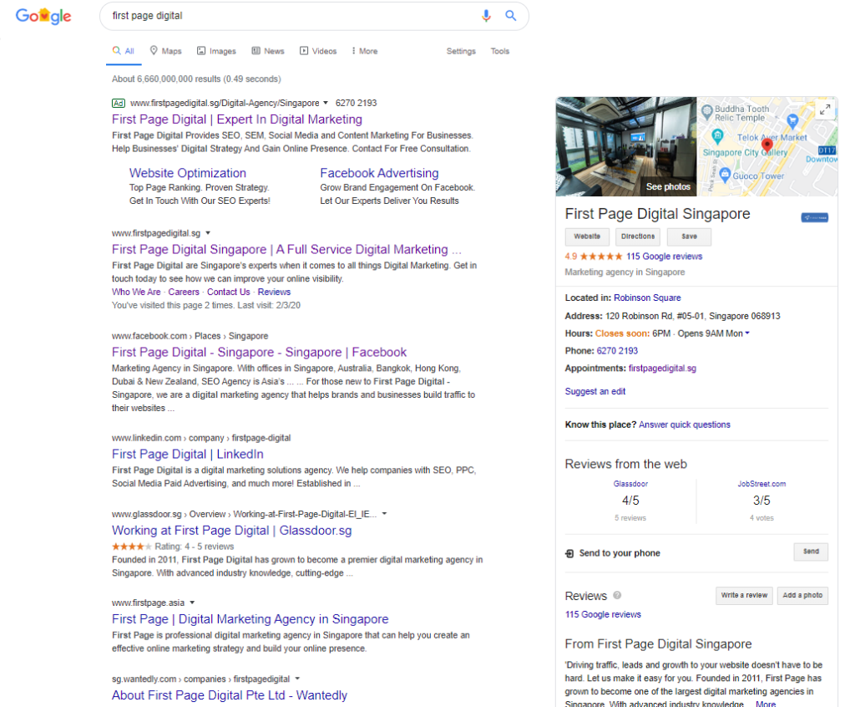Click the Reviews help question mark icon
Image resolution: width=855 pixels, height=707 pixels.
tap(617, 595)
